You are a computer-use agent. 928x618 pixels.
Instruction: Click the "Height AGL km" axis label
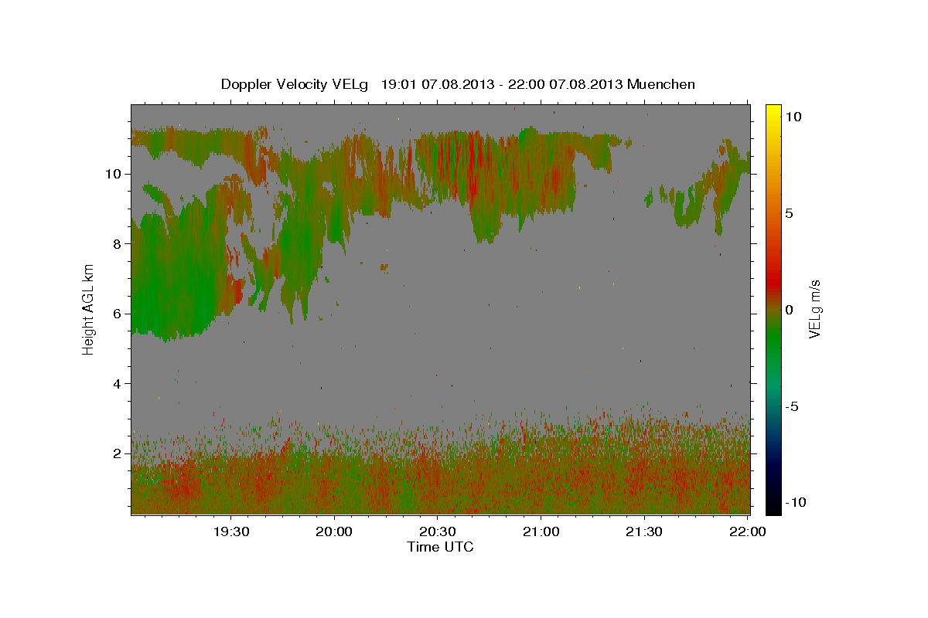point(89,309)
